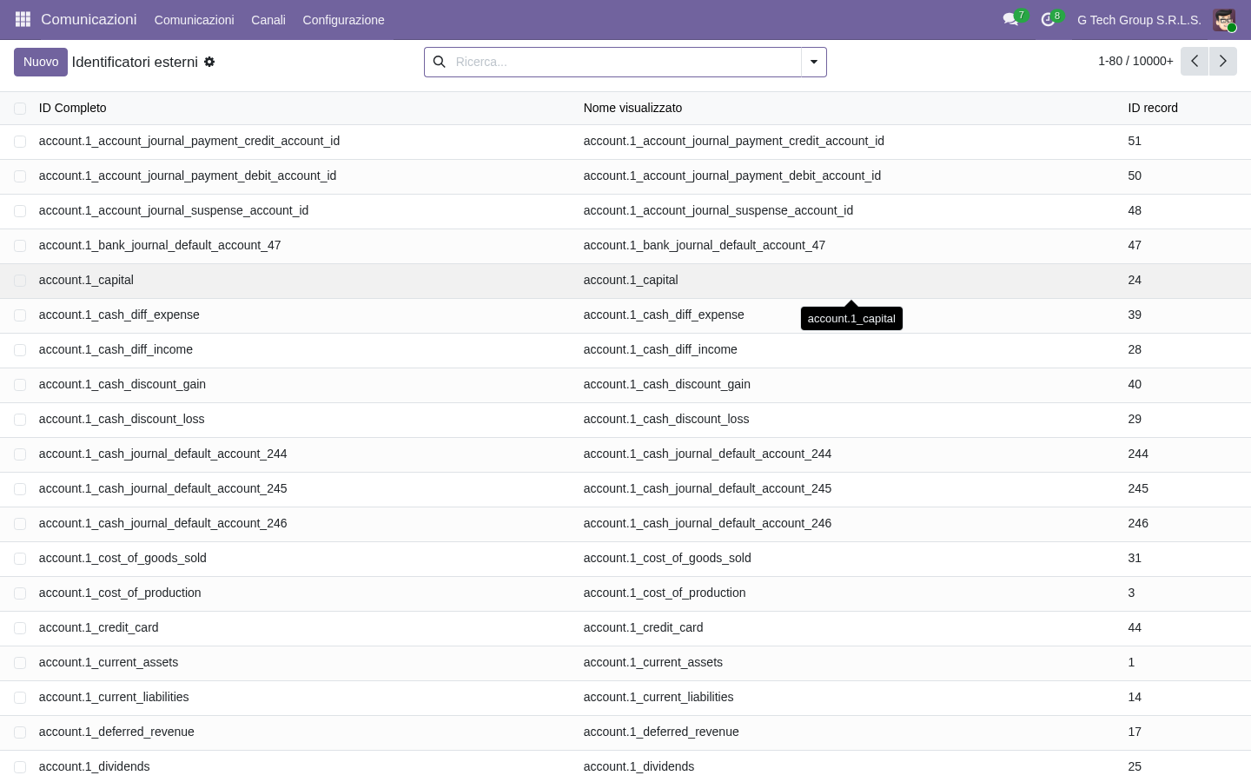1251x782 pixels.
Task: Click the Identificatori esterni breadcrumb title
Action: 135,62
